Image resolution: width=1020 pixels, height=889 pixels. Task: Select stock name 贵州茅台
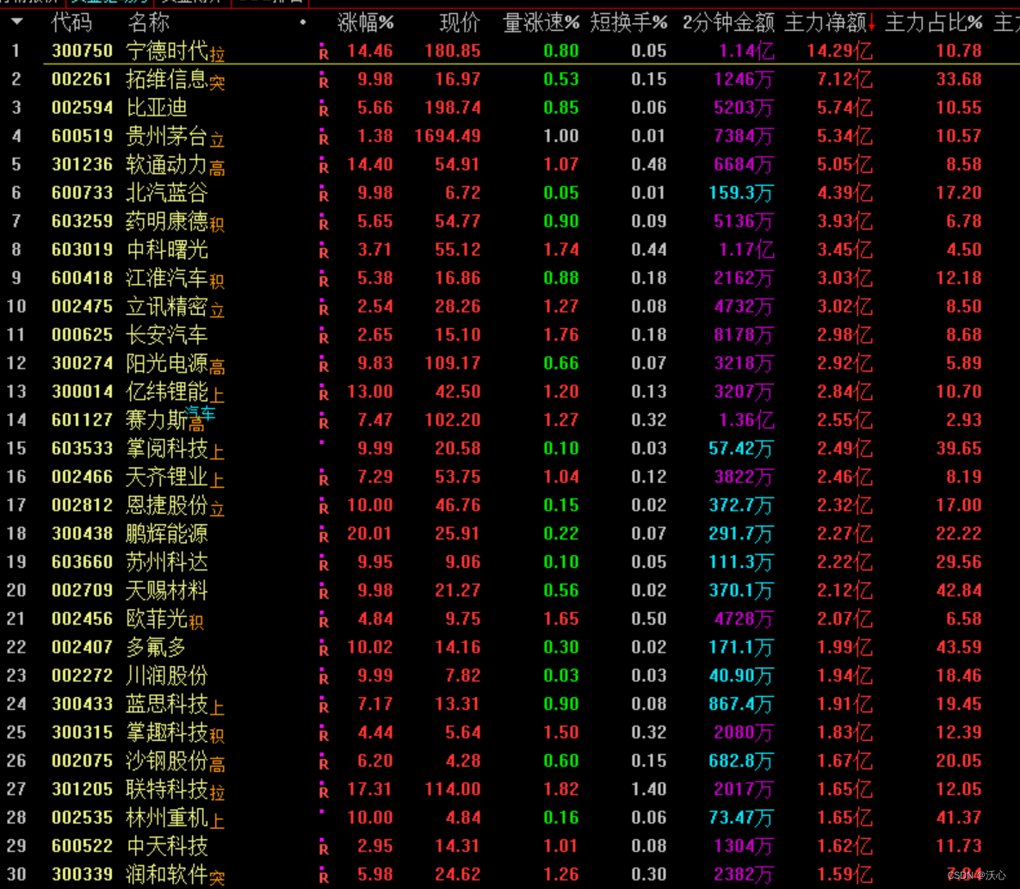click(x=167, y=136)
